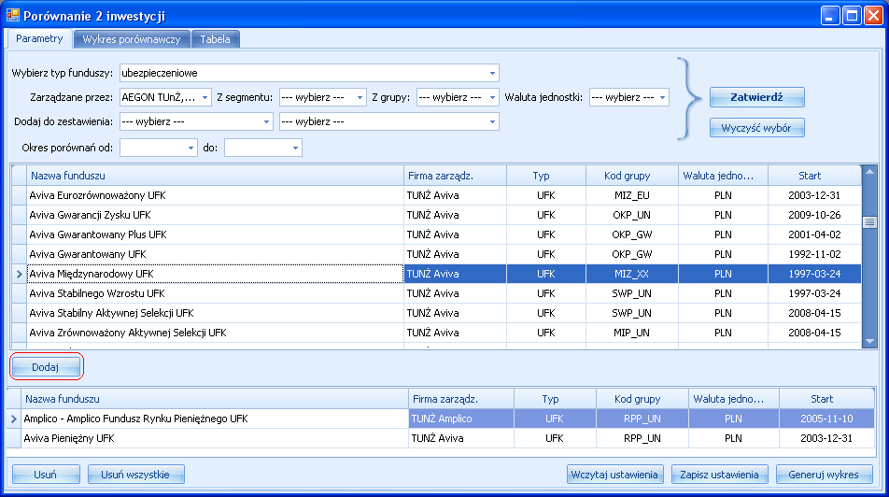The width and height of the screenshot is (889, 497).
Task: Click upper table scrollbar up arrow
Action: 869,172
